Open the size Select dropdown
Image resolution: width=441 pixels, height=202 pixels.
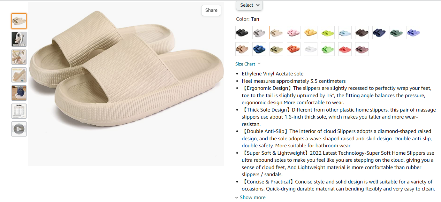pos(249,5)
